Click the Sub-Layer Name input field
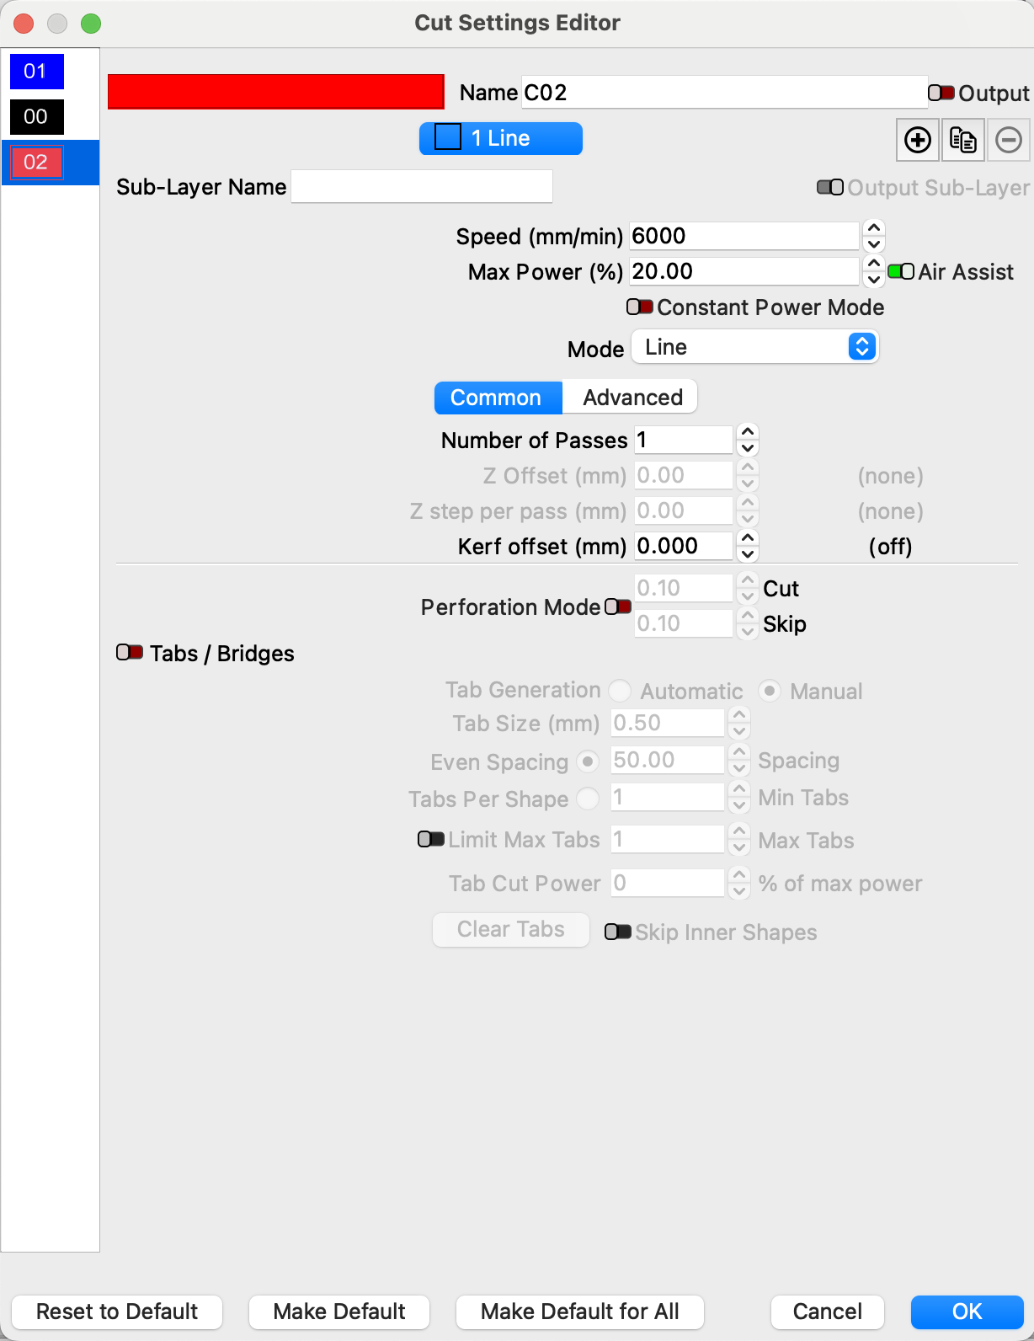1034x1341 pixels. (x=422, y=186)
